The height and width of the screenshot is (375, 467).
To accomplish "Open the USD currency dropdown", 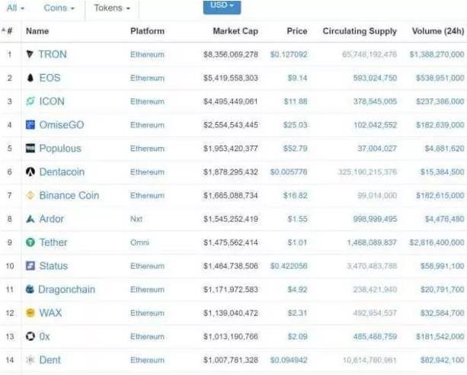I will (x=222, y=6).
